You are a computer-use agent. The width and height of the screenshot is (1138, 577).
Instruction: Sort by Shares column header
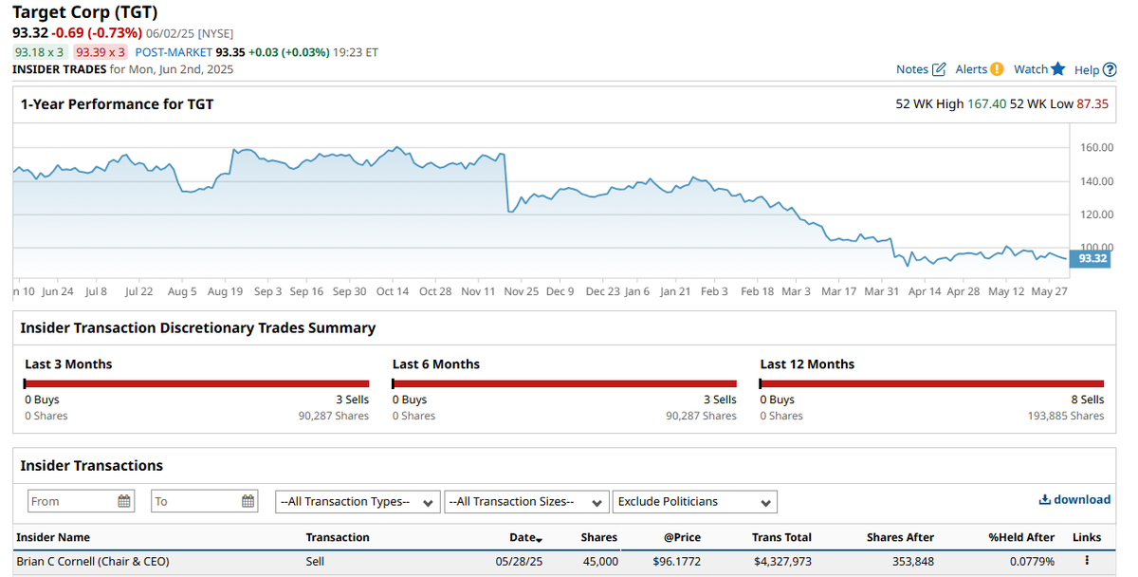coord(599,537)
